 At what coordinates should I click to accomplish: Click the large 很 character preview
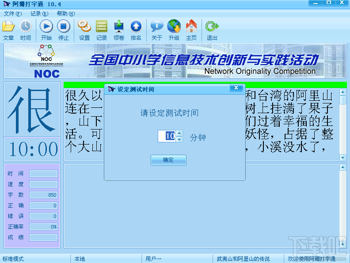tap(32, 109)
